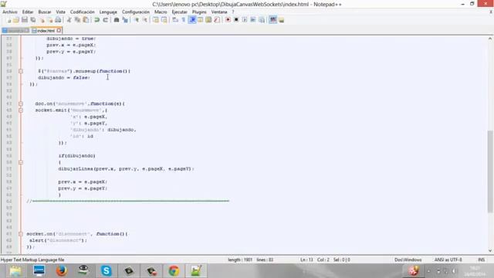Open the Editar menu
This screenshot has width=494, height=278.
pos(28,12)
